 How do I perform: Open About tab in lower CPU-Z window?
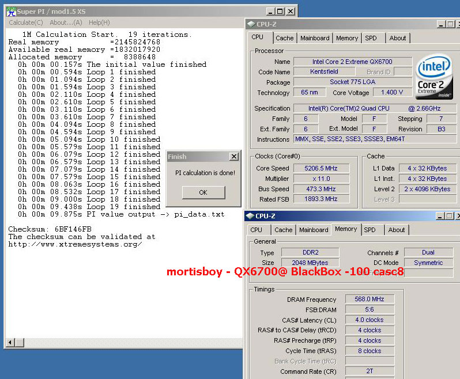pyautogui.click(x=397, y=230)
